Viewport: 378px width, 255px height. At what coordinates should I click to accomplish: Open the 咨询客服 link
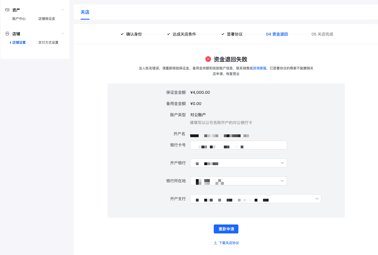click(260, 68)
